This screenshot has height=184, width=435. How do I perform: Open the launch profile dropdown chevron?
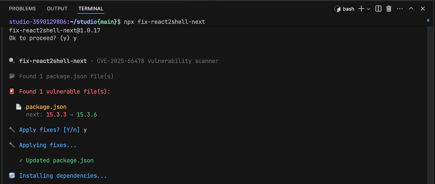click(x=368, y=9)
